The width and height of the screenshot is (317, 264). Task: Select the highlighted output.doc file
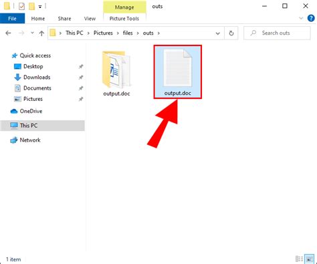178,72
